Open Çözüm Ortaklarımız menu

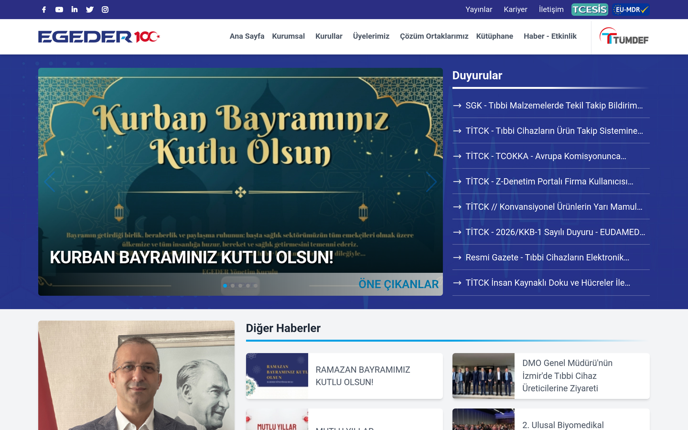434,36
